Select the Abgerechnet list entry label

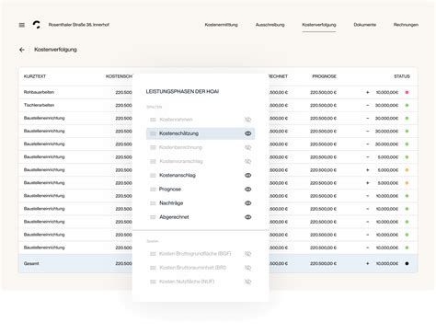pyautogui.click(x=174, y=217)
